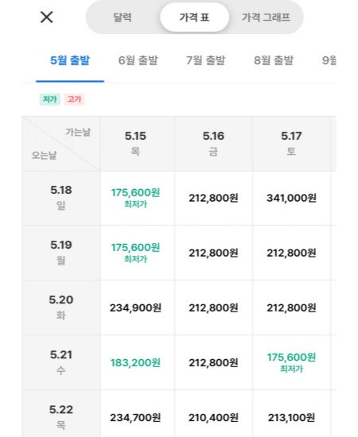Choose 175,600원 최저가 for 5.17 to 5.21
The height and width of the screenshot is (437, 358).
[x=291, y=362]
